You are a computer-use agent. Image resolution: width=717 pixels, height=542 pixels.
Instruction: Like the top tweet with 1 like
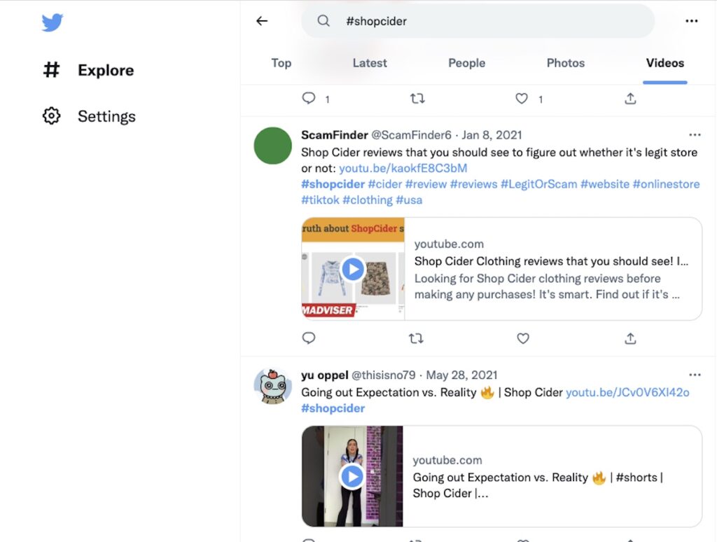pos(522,98)
